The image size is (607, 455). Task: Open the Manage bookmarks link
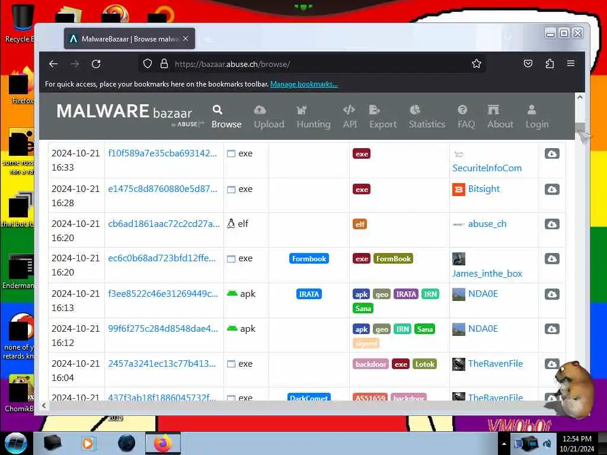pos(304,84)
